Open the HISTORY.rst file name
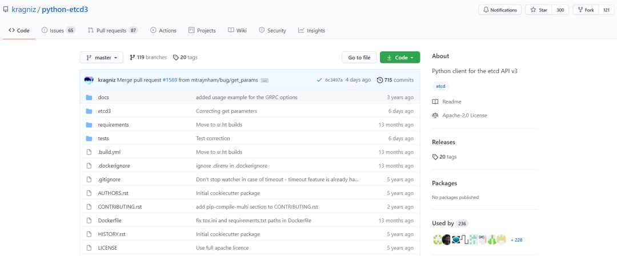The height and width of the screenshot is (256, 617). coord(112,234)
